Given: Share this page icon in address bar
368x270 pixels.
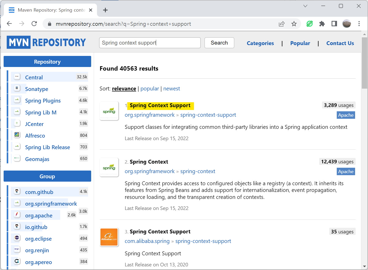Looking at the screenshot, I should coord(281,24).
